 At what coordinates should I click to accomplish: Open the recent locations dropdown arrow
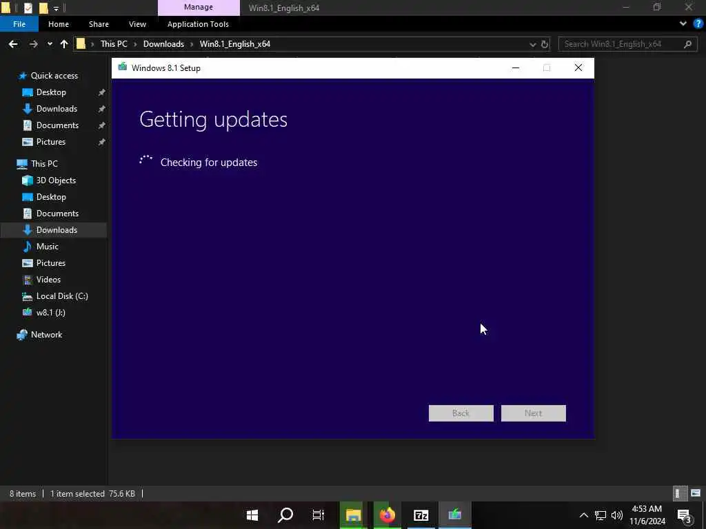(x=50, y=44)
